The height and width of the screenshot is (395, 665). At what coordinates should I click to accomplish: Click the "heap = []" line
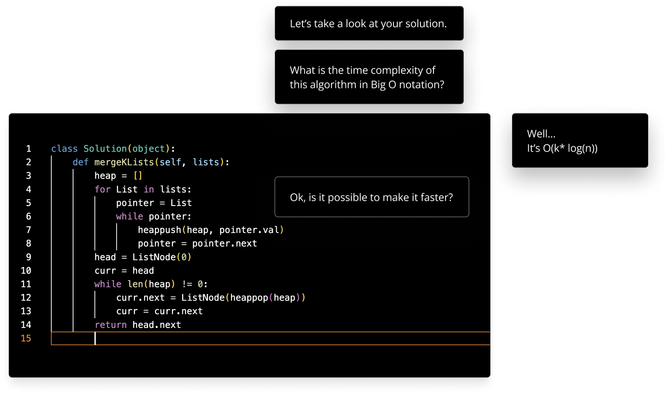coord(118,176)
